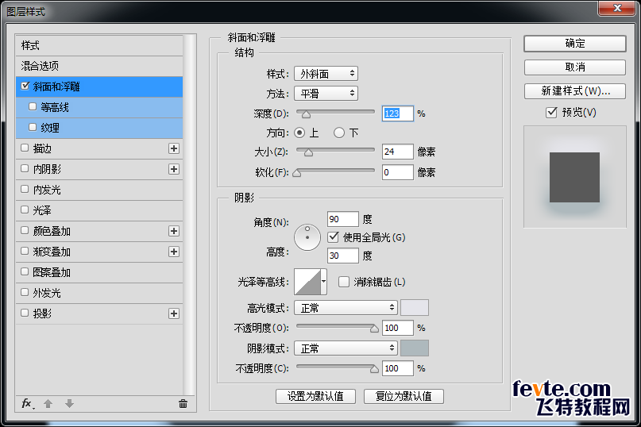This screenshot has height=427, width=641.
Task: Select the 外发光 effect row
Action: (x=99, y=293)
